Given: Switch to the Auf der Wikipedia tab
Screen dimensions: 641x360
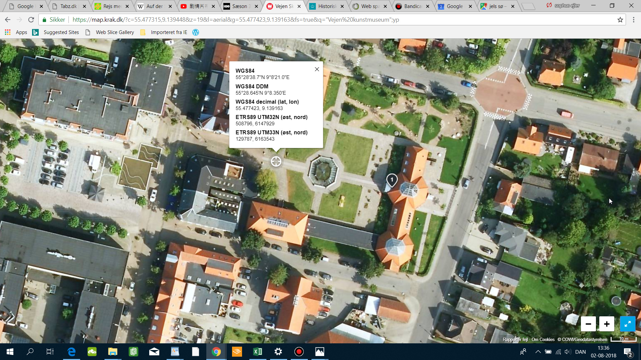Looking at the screenshot, I should coord(155,6).
